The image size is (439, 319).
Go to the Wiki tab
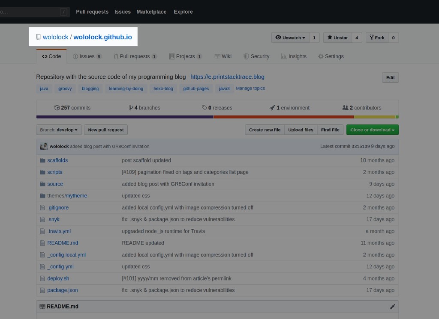(x=223, y=56)
